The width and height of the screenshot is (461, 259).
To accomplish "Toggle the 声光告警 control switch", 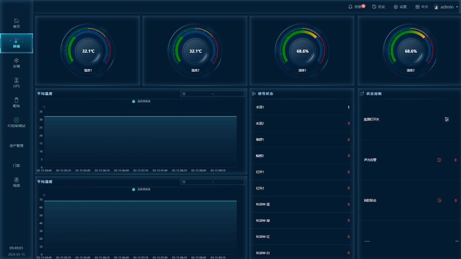I will click(x=439, y=160).
